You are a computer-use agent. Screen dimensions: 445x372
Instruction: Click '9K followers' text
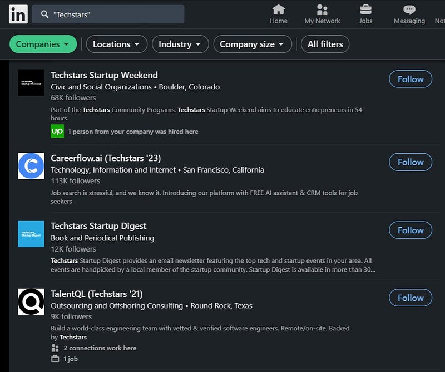(x=71, y=316)
